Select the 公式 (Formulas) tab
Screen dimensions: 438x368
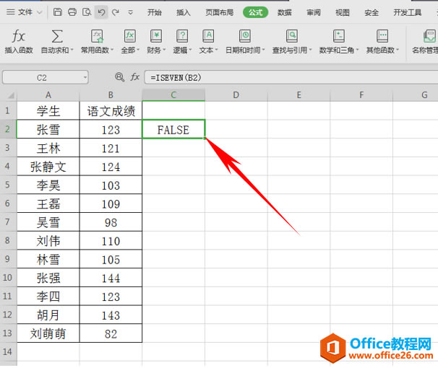255,12
